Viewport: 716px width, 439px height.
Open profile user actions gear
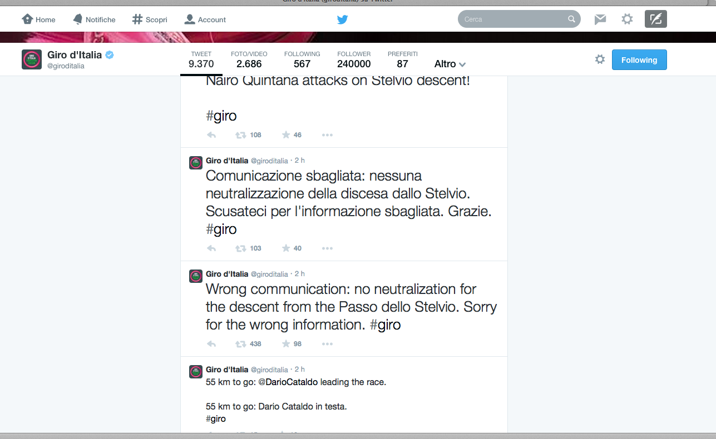click(600, 59)
